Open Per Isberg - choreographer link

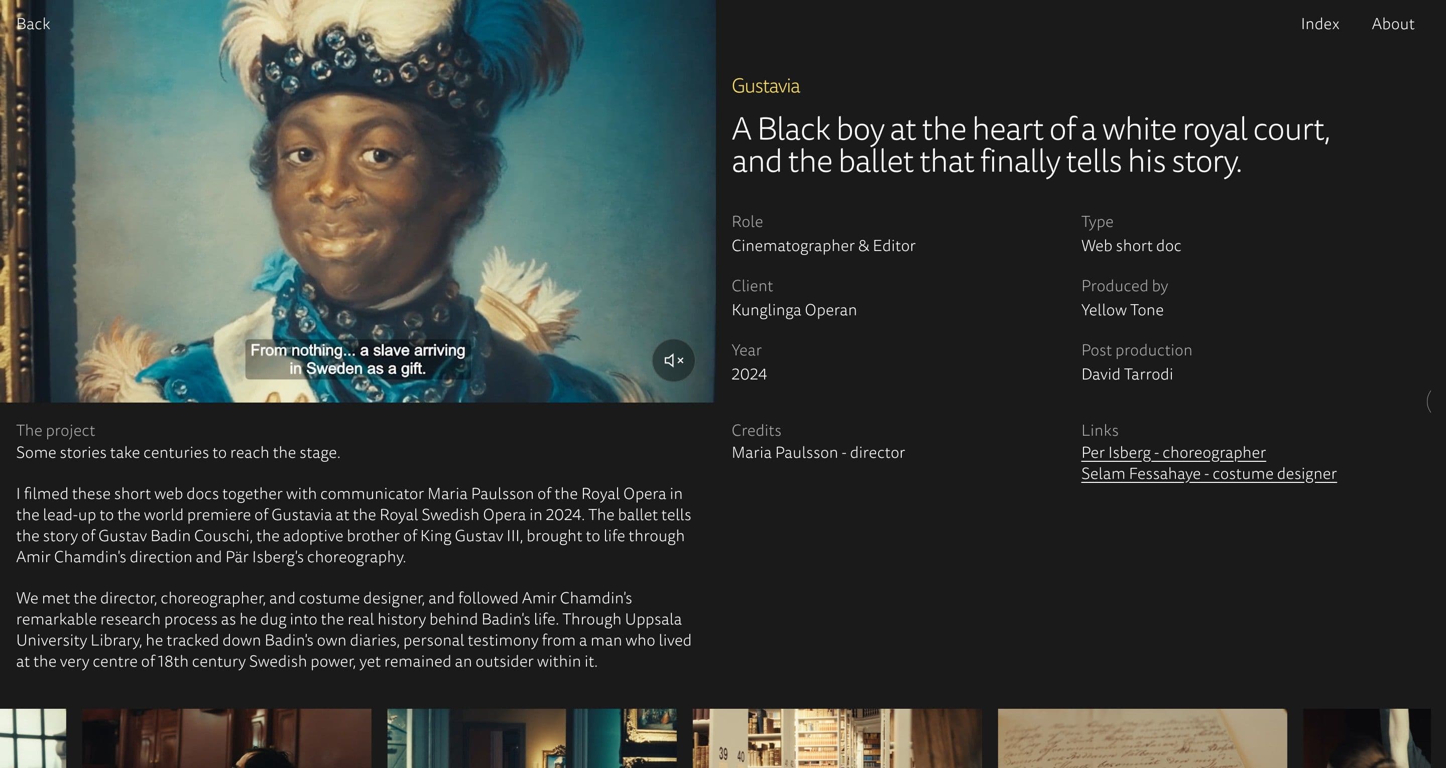(1173, 452)
